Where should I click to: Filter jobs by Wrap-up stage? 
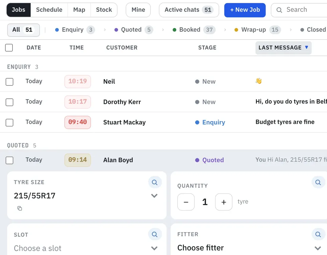click(x=257, y=30)
